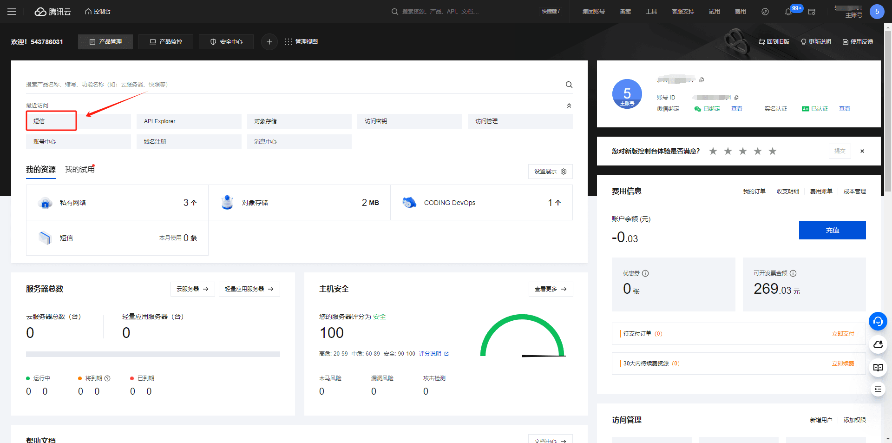
Task: Open the hamburger navigation menu
Action: coord(12,12)
